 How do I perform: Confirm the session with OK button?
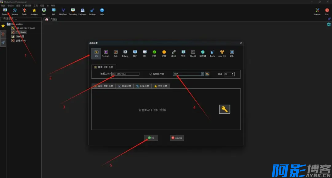pyautogui.click(x=151, y=138)
